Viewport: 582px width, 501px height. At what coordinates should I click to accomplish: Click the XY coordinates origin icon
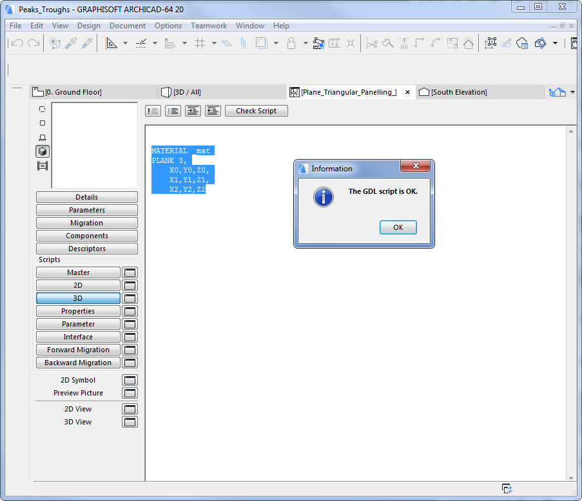[170, 43]
